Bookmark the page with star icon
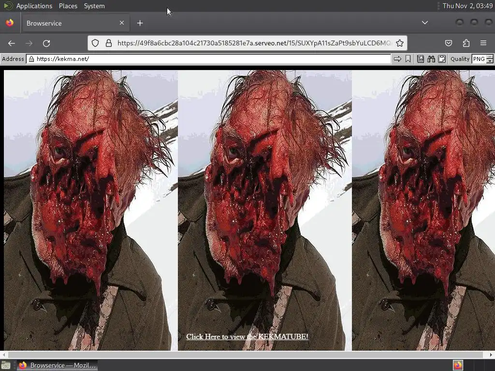 (x=400, y=43)
